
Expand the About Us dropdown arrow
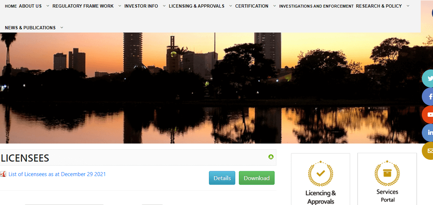pyautogui.click(x=48, y=6)
